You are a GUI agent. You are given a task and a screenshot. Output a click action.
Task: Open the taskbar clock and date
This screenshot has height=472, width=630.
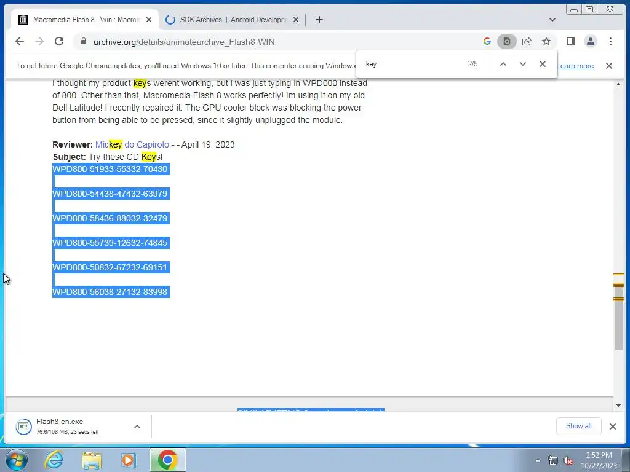pyautogui.click(x=599, y=460)
